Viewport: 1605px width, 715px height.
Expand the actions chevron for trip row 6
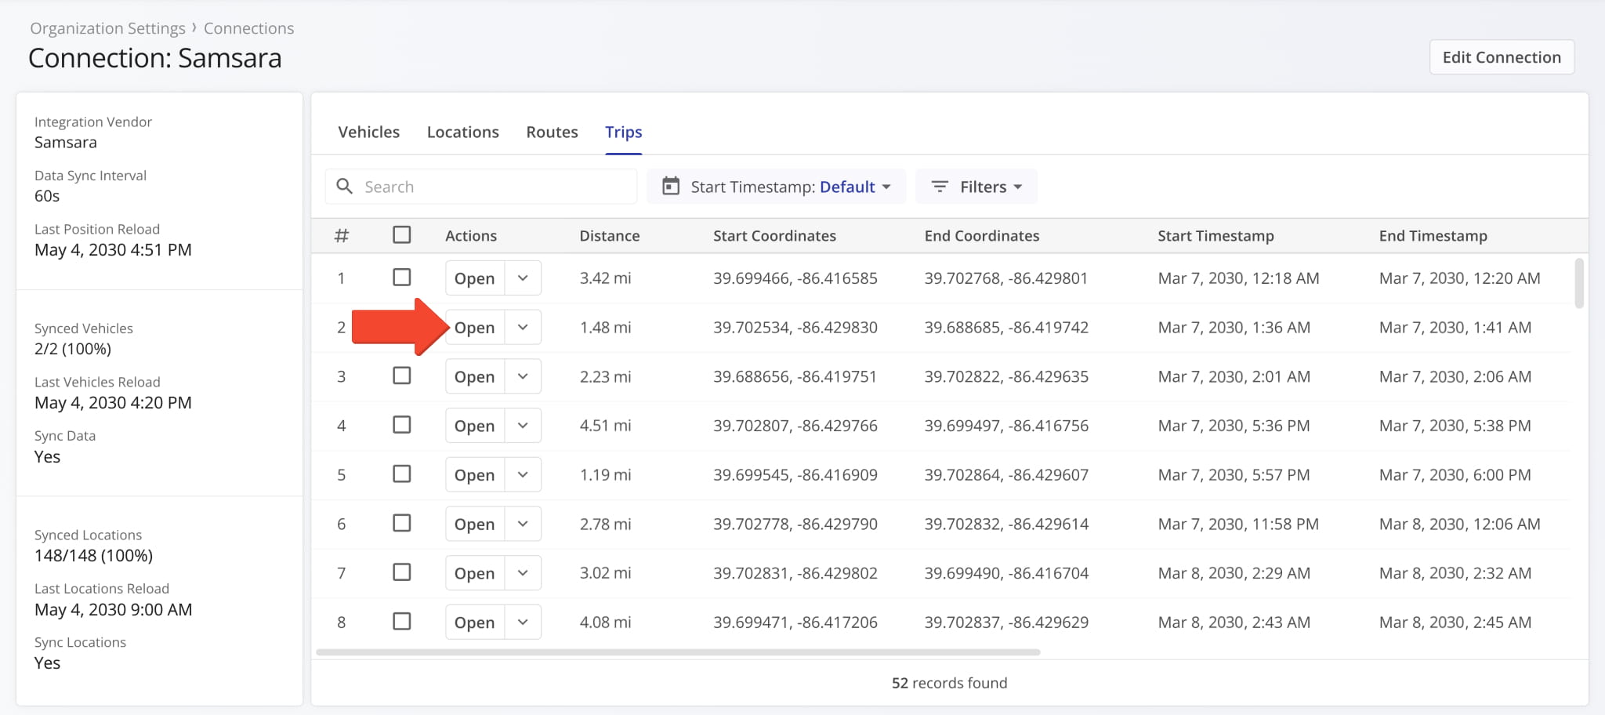pyautogui.click(x=523, y=523)
